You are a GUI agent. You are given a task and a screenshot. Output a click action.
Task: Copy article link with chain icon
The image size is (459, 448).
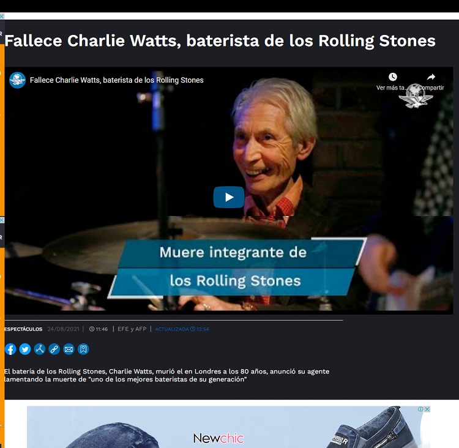click(x=54, y=349)
